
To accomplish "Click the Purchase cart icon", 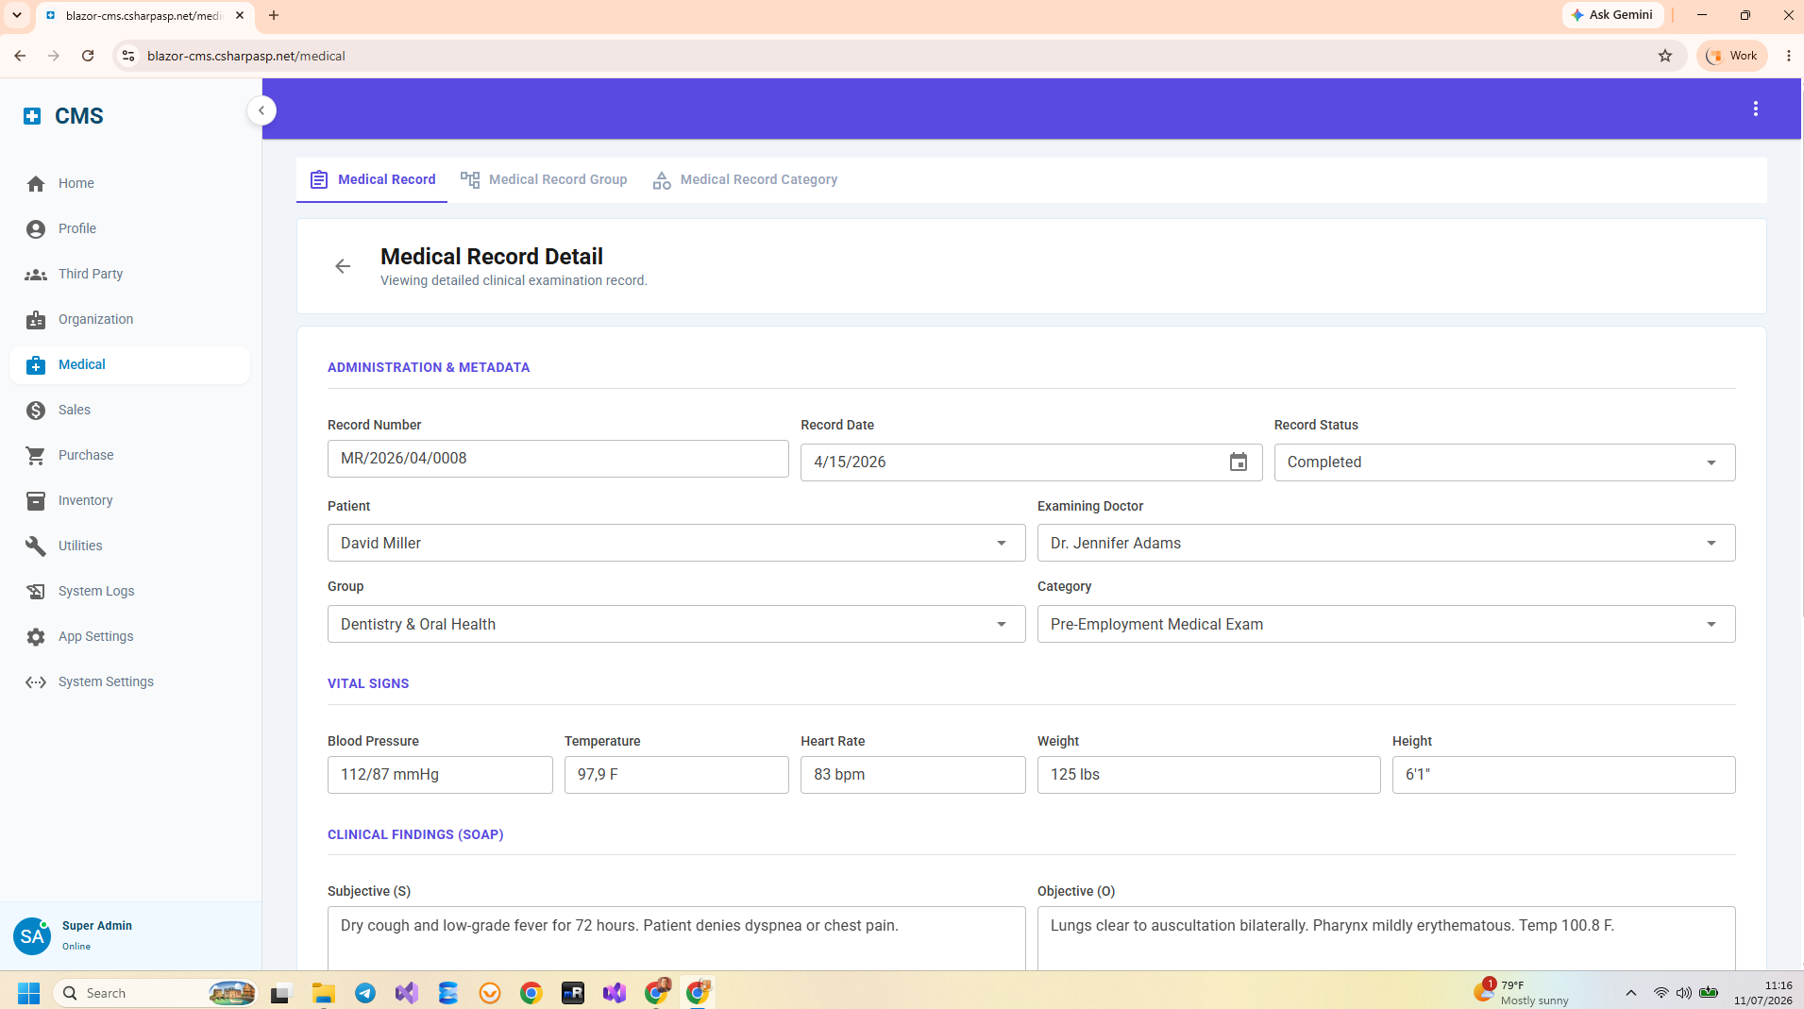I will pos(36,456).
